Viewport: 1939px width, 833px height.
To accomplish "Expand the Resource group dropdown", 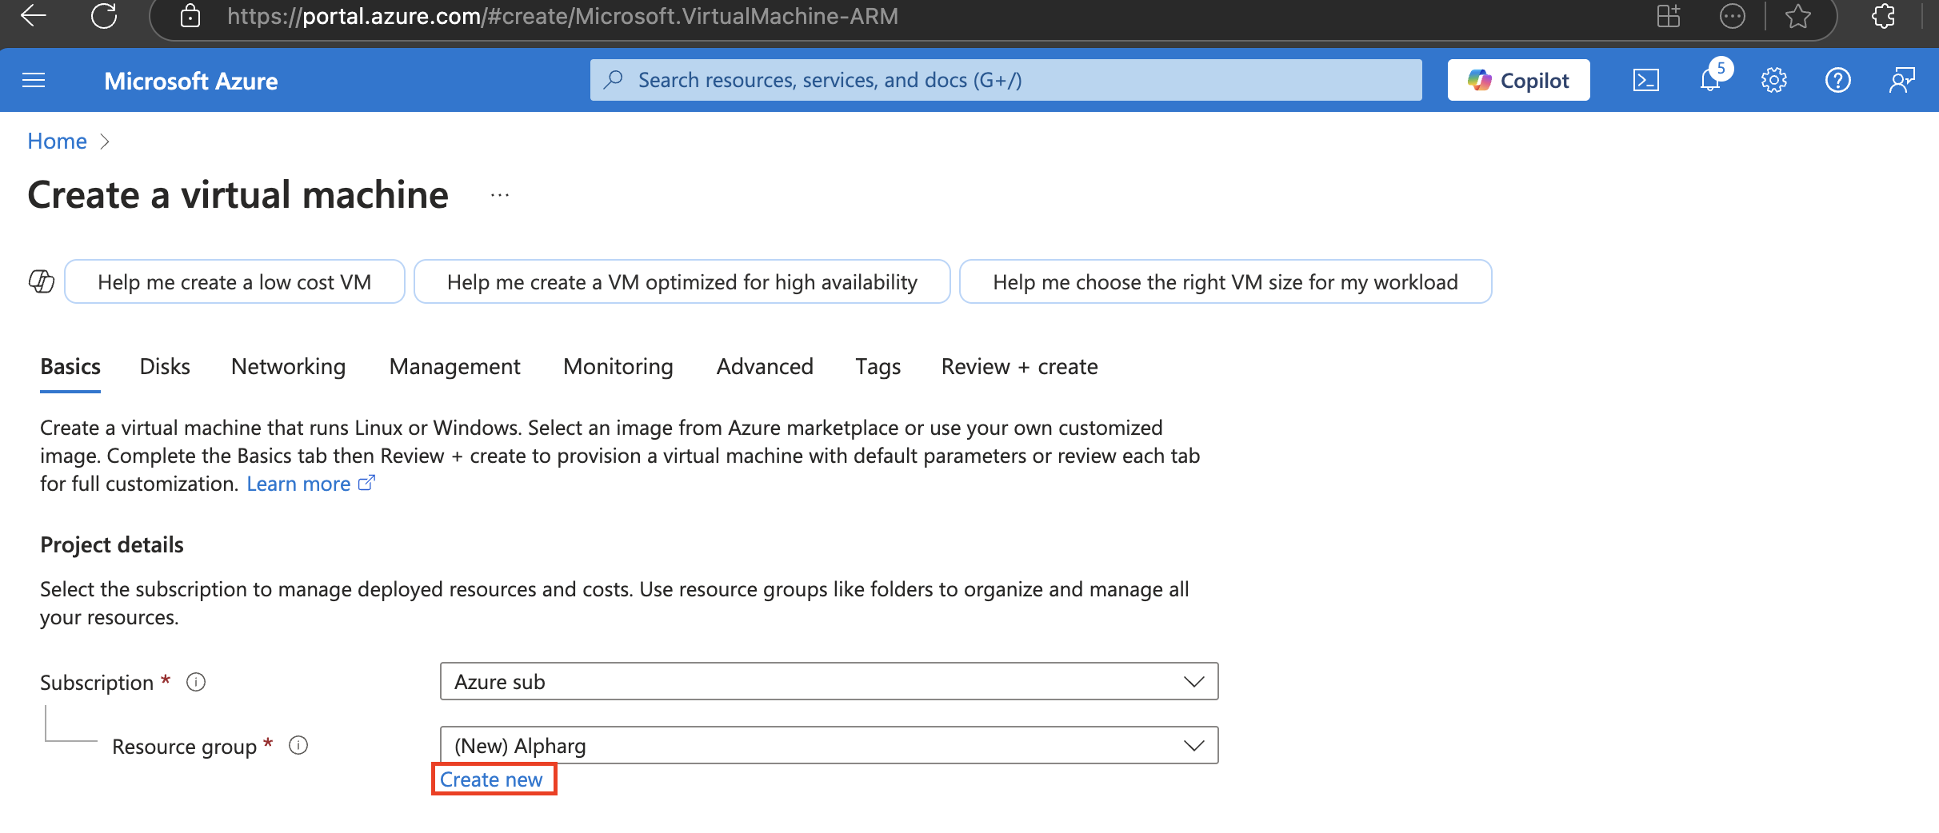I will tap(829, 745).
